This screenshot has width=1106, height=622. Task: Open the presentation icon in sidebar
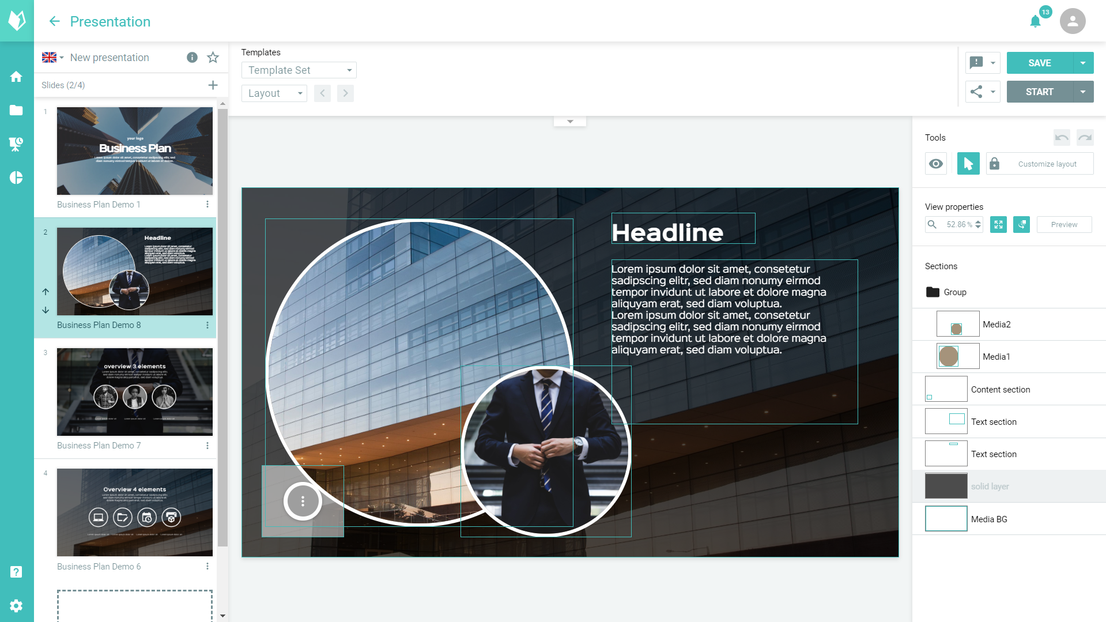click(16, 144)
